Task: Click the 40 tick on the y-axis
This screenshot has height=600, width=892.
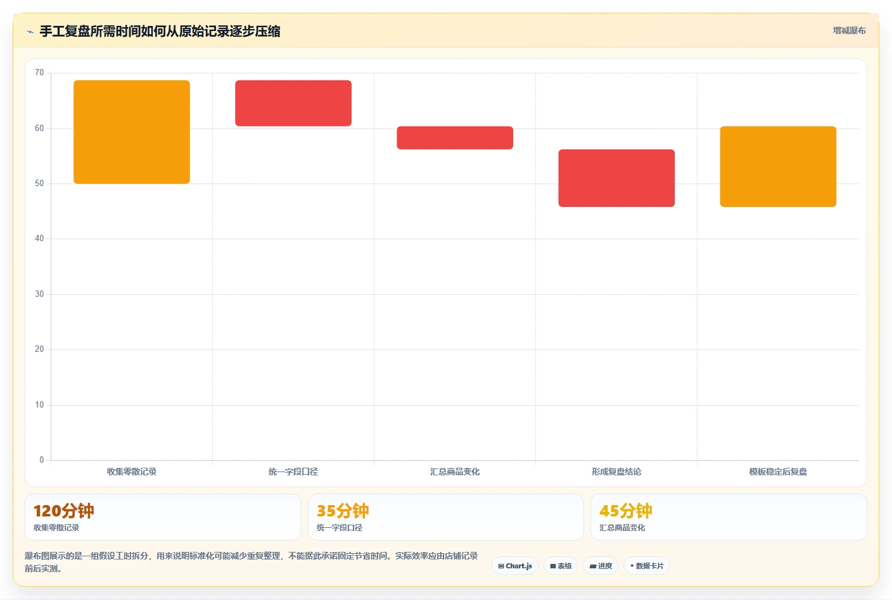Action: (39, 239)
